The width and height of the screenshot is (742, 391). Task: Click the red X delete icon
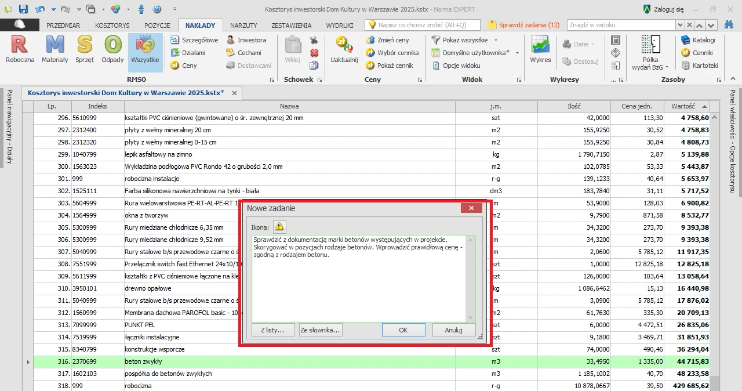[314, 53]
